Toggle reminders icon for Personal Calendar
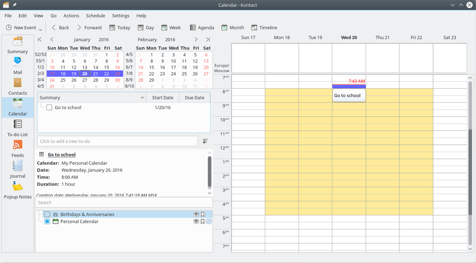Viewport: 476px width, 263px height. click(x=203, y=221)
